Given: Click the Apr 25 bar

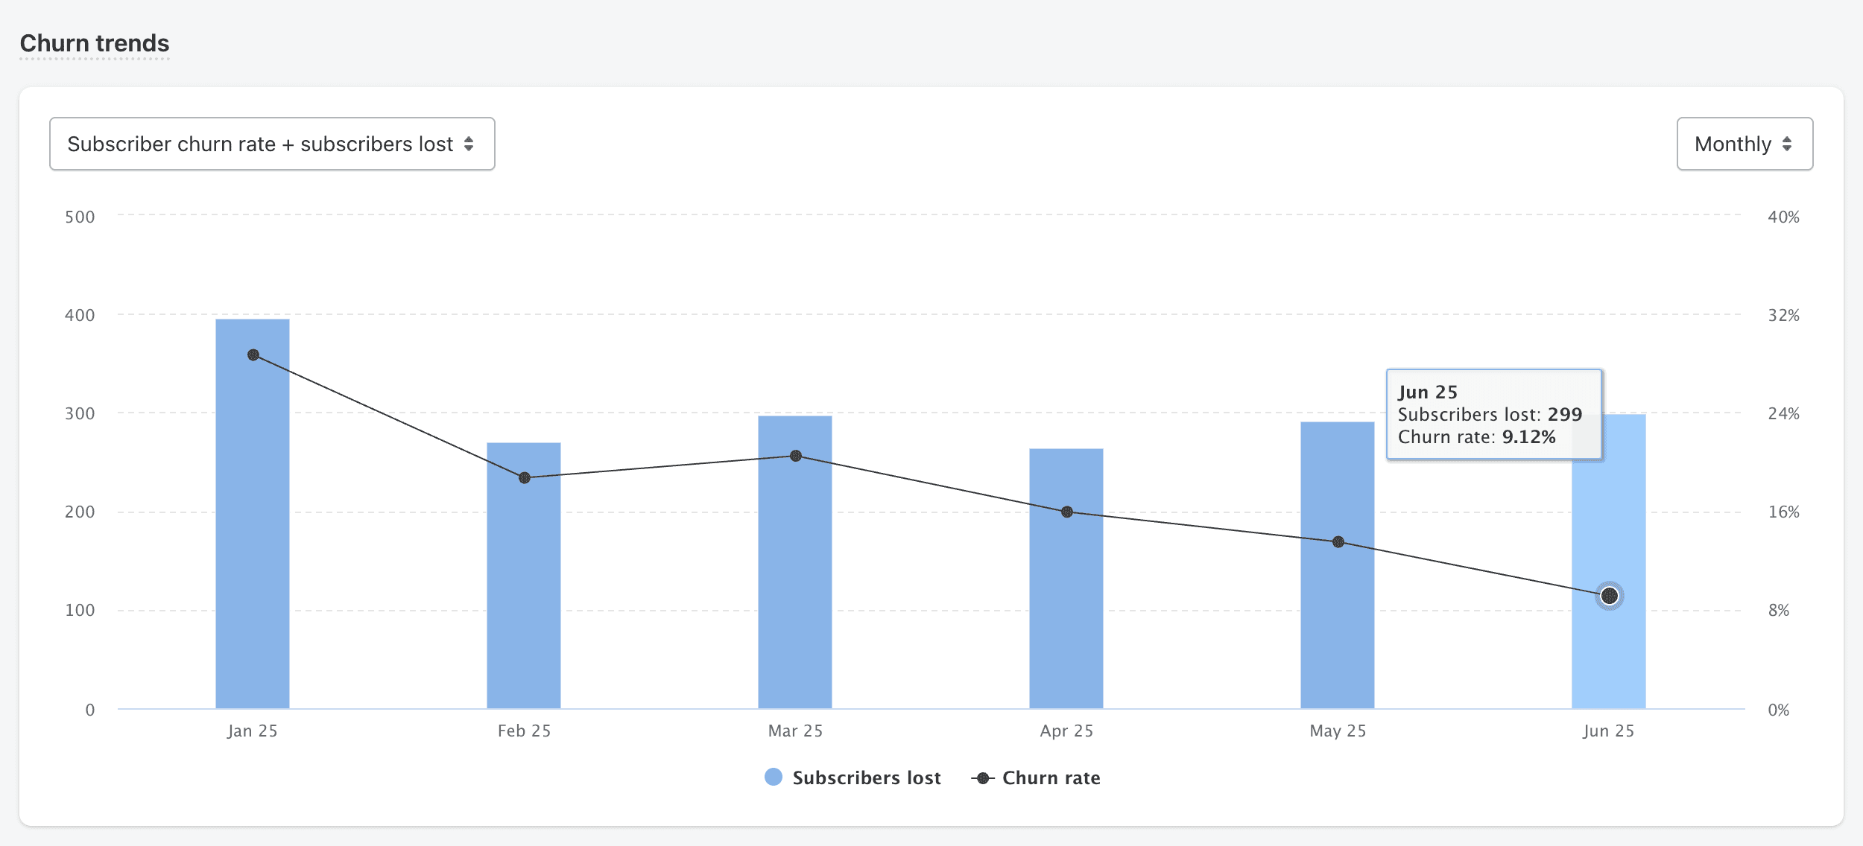Looking at the screenshot, I should click(1066, 611).
